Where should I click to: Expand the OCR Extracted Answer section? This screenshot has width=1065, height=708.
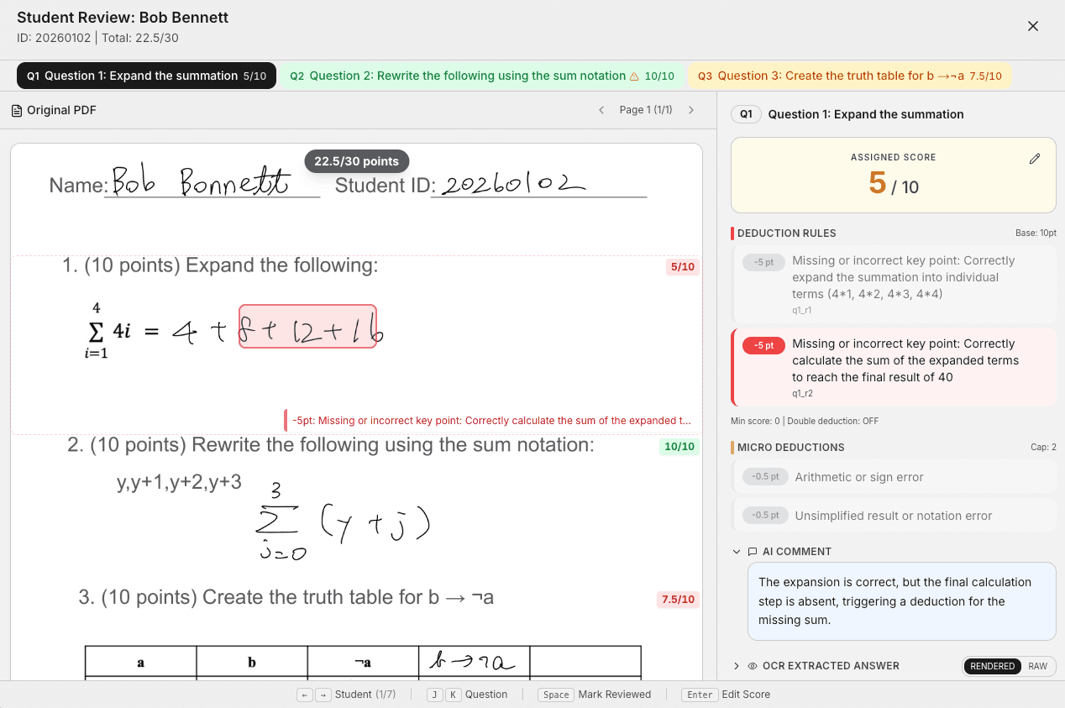[x=737, y=666]
